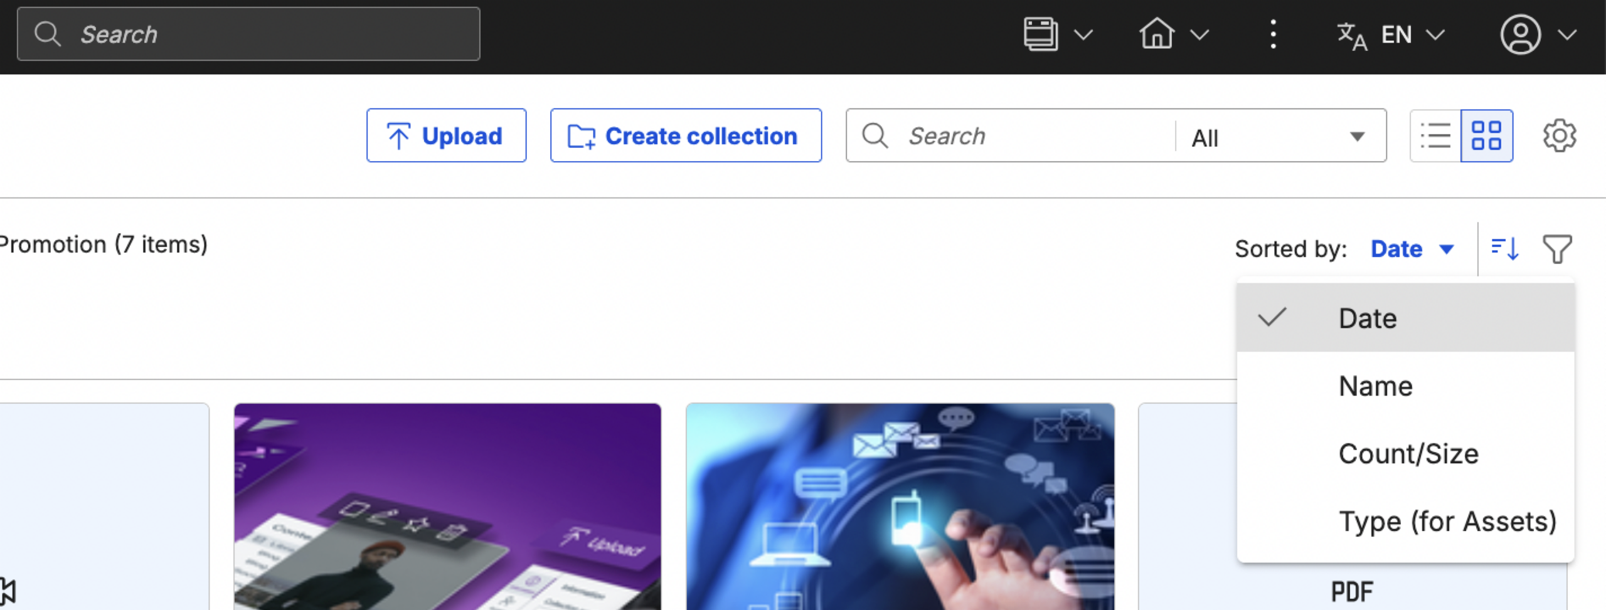Viewport: 1606px width, 610px height.
Task: Check the Date sorting option
Action: [1368, 317]
